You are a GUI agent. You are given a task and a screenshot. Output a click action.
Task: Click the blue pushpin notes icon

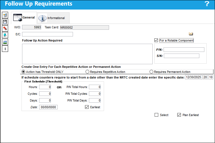(5, 35)
